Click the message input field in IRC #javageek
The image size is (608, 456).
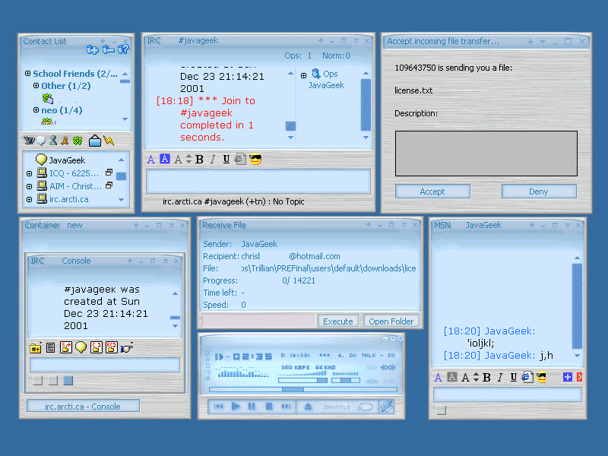258,181
